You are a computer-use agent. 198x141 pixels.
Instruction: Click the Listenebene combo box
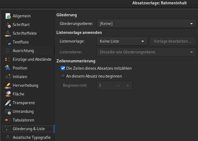[146, 52]
